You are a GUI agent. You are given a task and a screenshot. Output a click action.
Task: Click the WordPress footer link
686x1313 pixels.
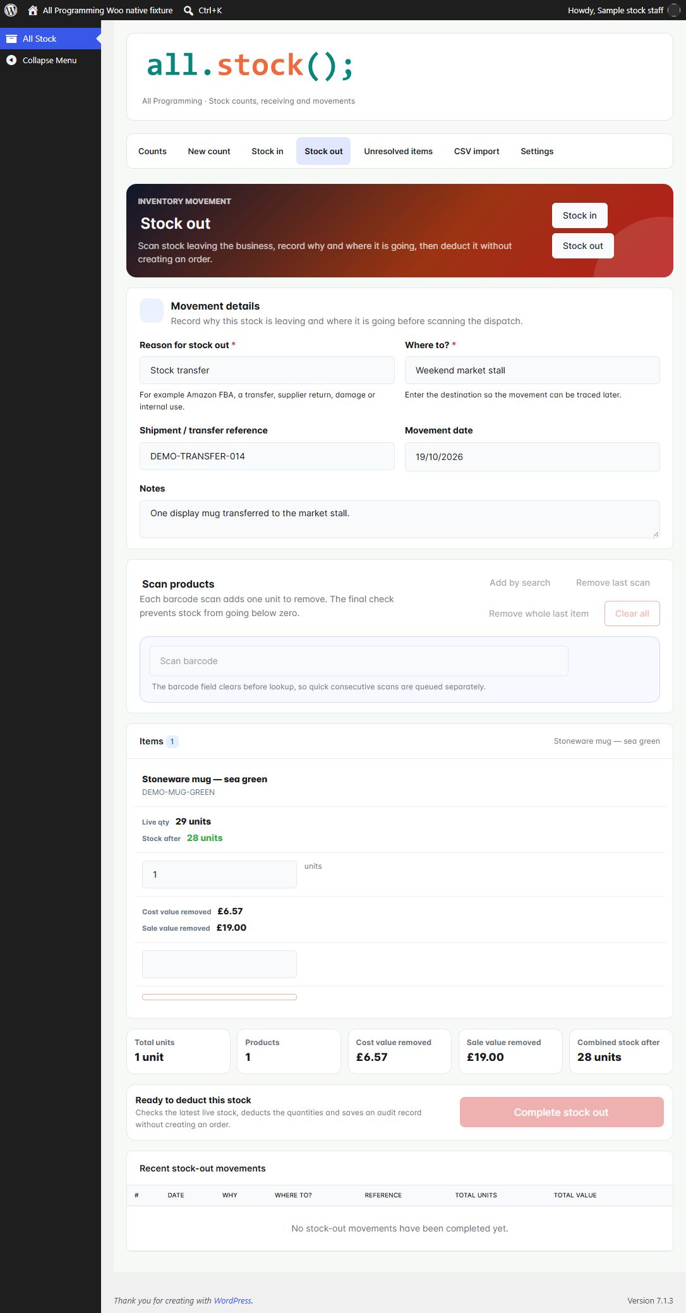coord(232,1300)
